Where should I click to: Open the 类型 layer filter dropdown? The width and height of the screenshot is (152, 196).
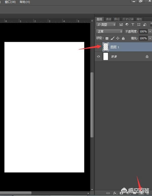[x=106, y=25]
